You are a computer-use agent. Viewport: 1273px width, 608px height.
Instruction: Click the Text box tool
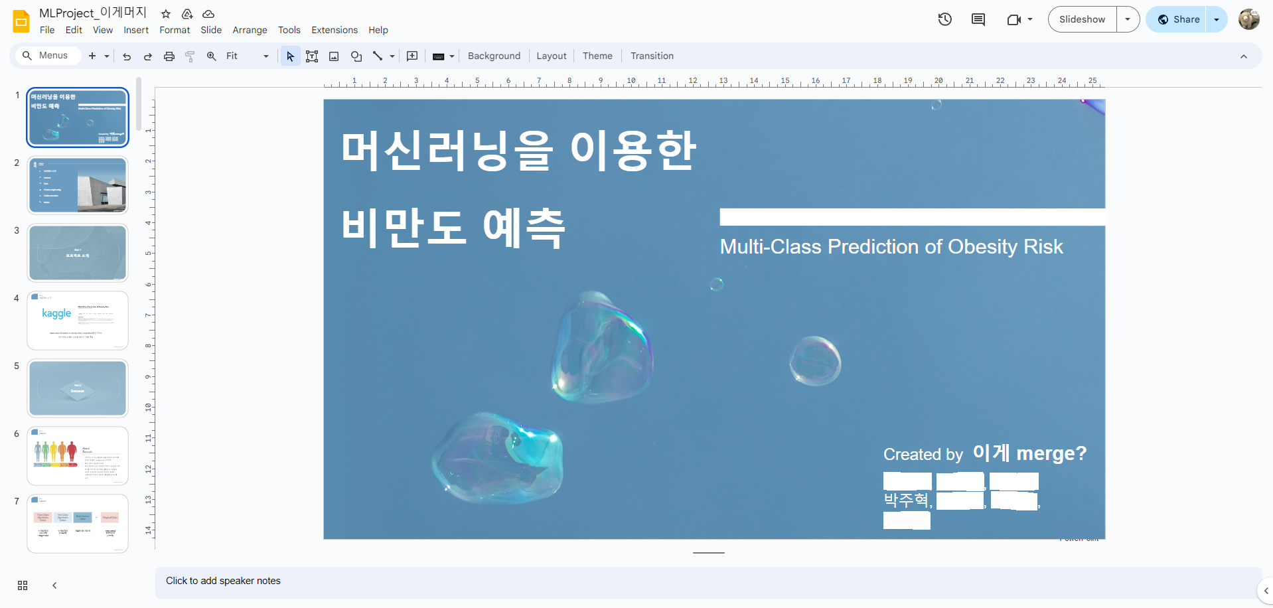click(x=312, y=56)
